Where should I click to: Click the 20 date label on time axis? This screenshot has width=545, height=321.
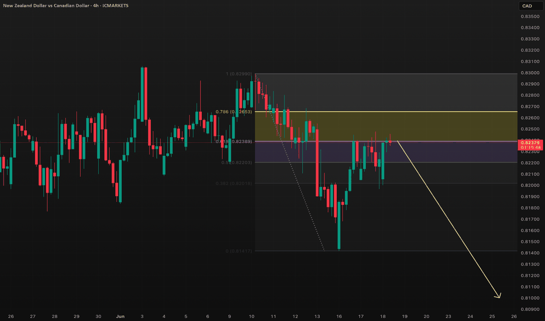point(426,316)
